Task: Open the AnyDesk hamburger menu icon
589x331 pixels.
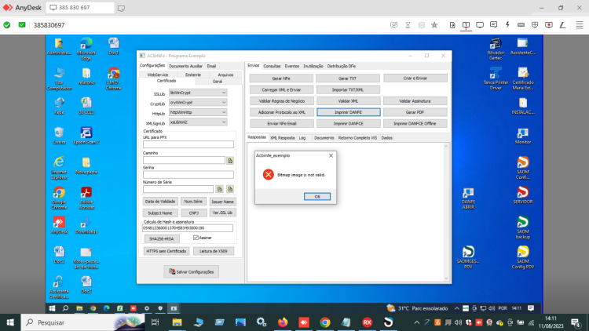Action: click(x=580, y=25)
